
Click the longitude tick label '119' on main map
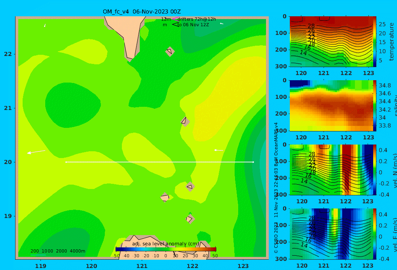41,266
